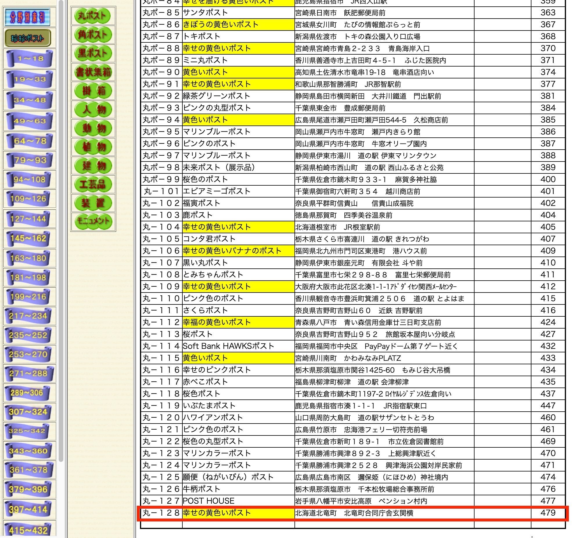Viewport: 575px width, 538px height.
Task: Open the 動物 category button
Action: (93, 128)
